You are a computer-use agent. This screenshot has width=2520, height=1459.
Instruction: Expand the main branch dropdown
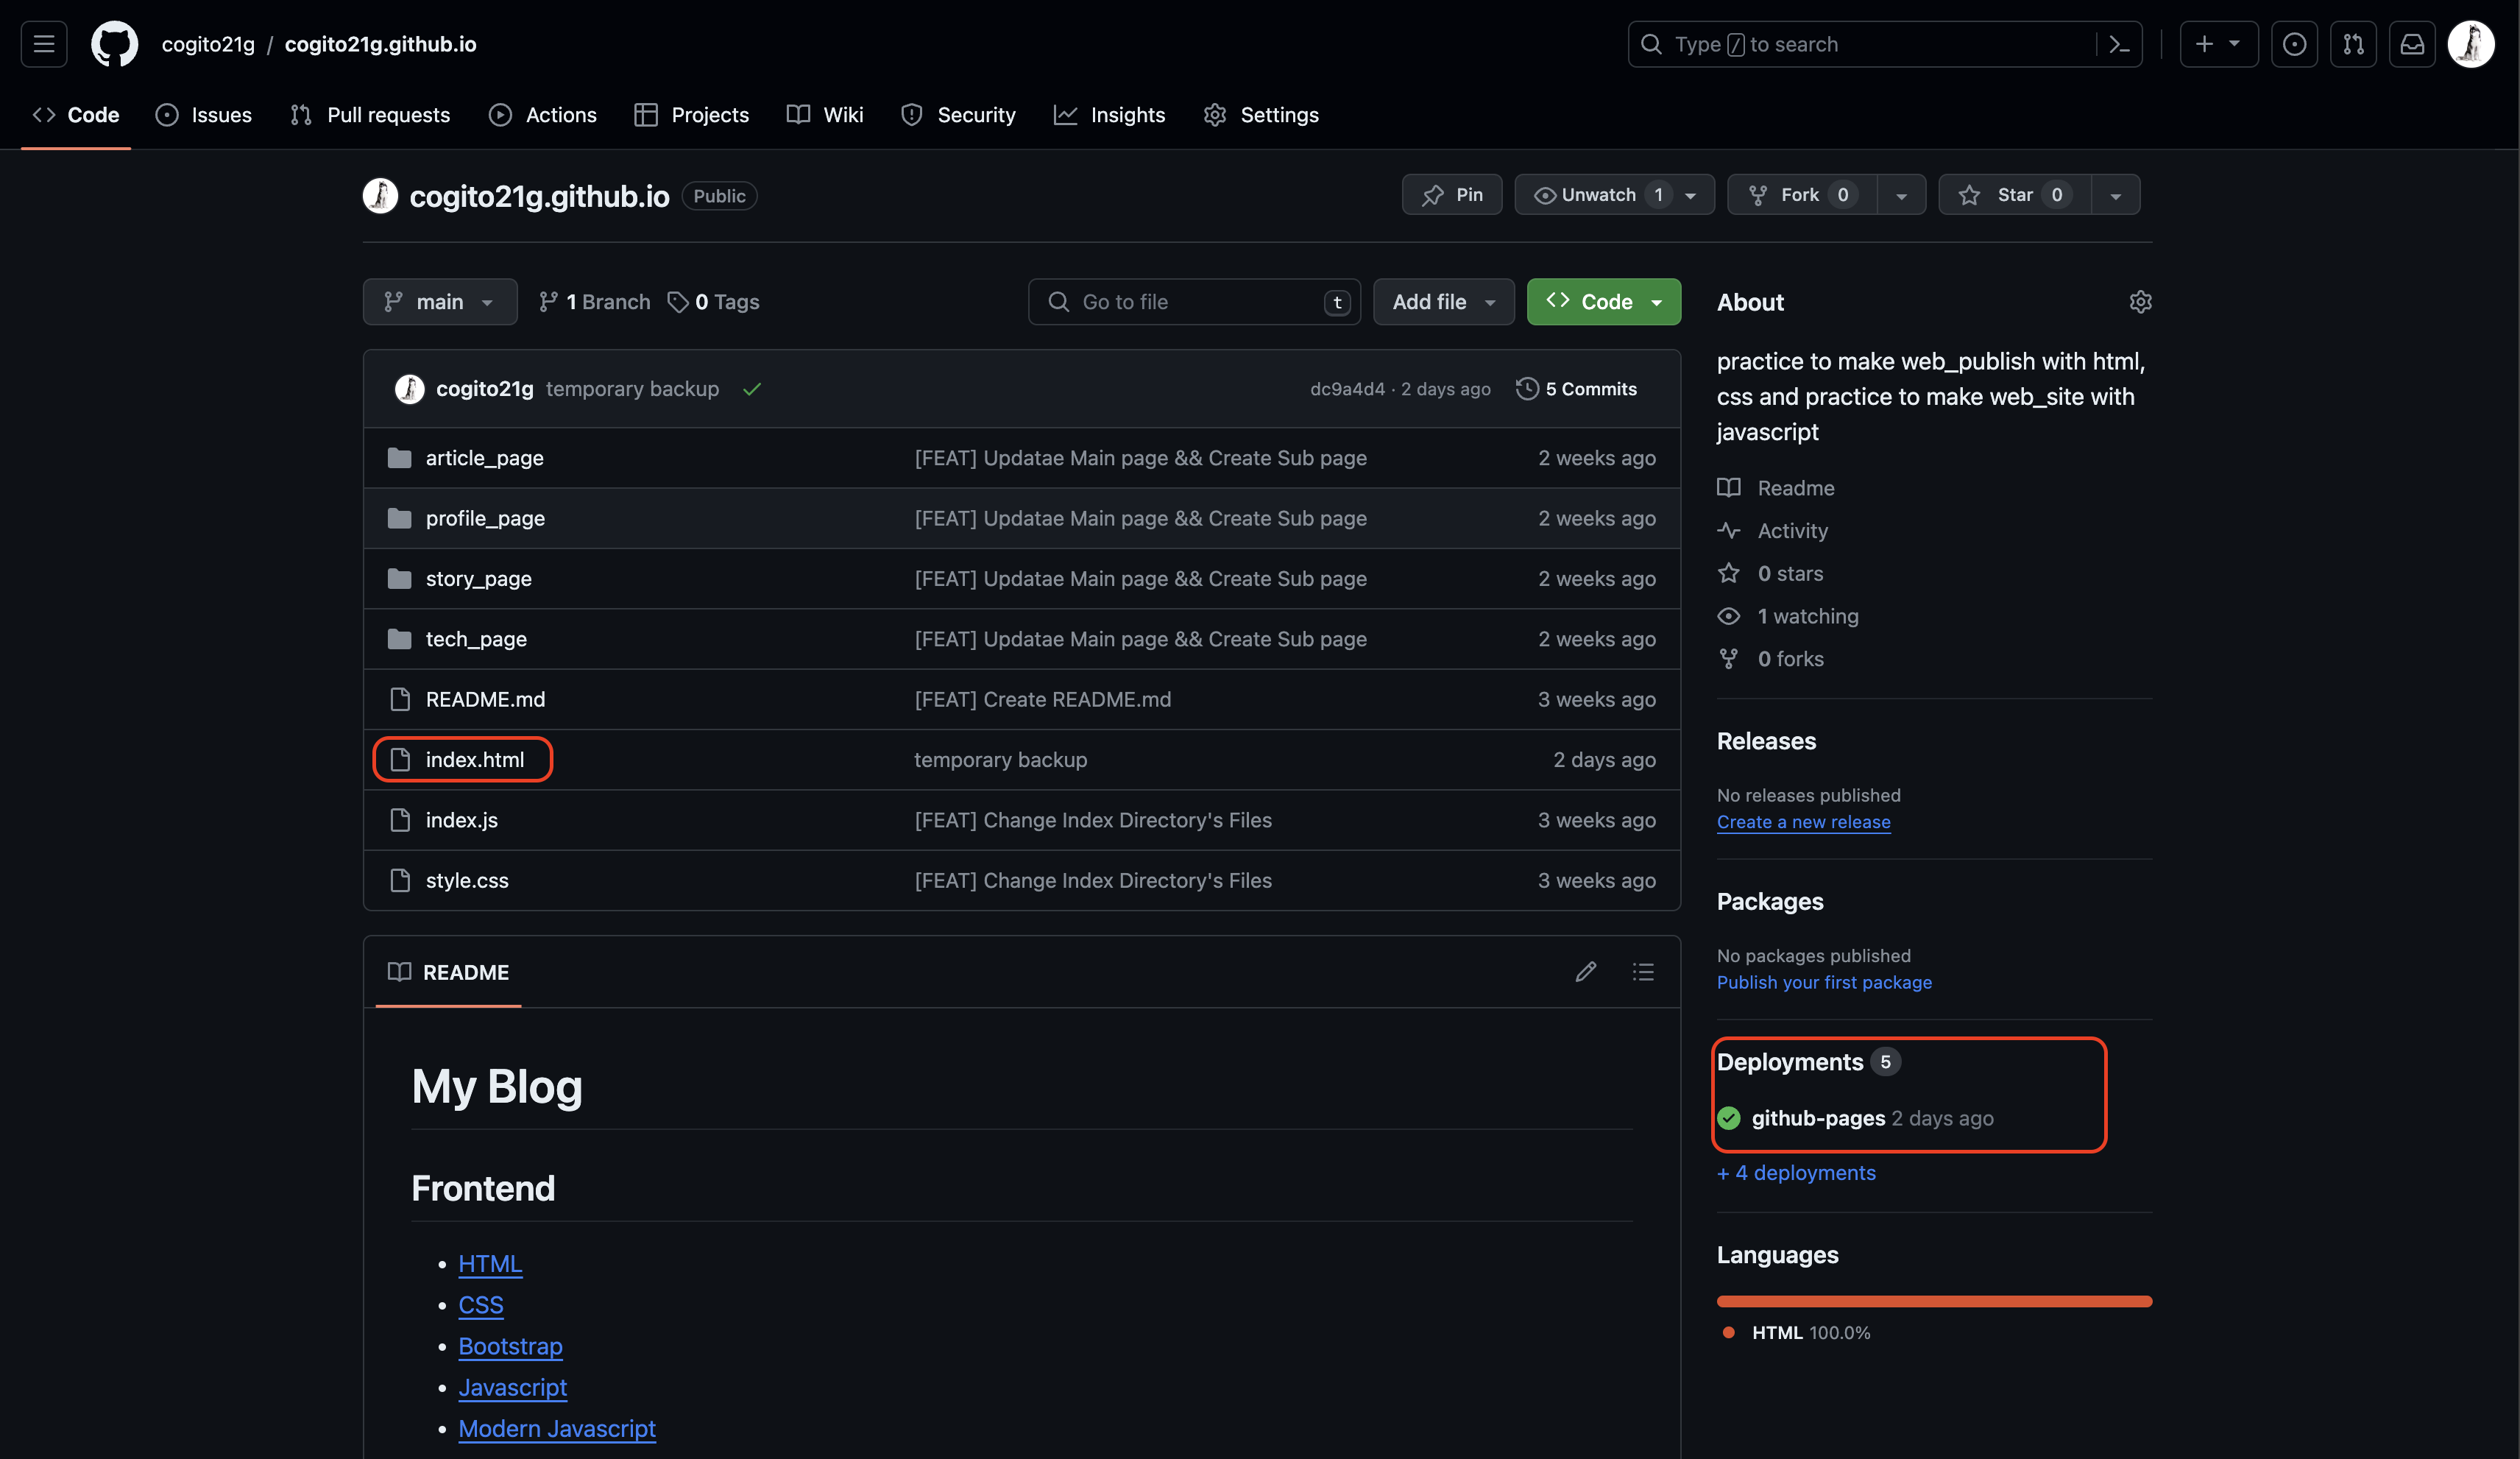tap(440, 302)
